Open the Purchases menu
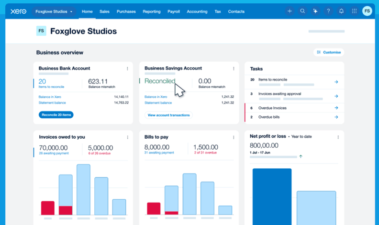379x225 pixels. pos(126,11)
